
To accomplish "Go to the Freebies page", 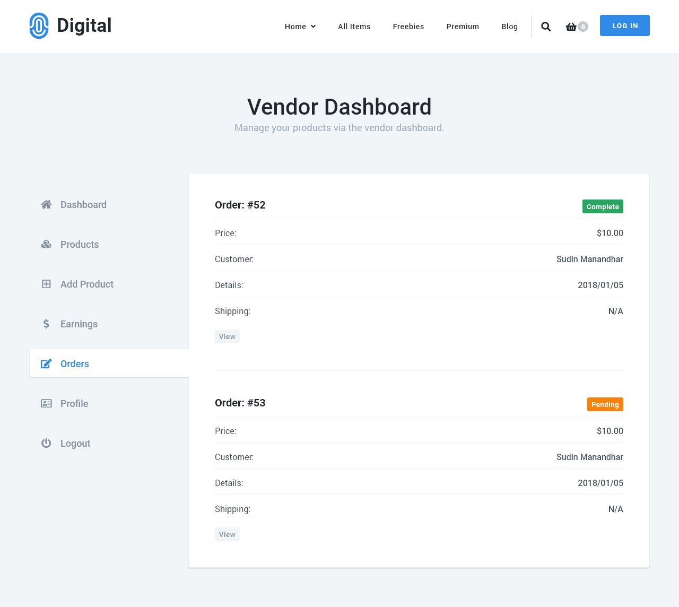I will pos(408,27).
